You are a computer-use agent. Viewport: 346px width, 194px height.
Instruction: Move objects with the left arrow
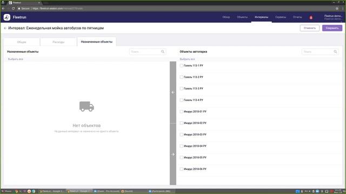173,92
